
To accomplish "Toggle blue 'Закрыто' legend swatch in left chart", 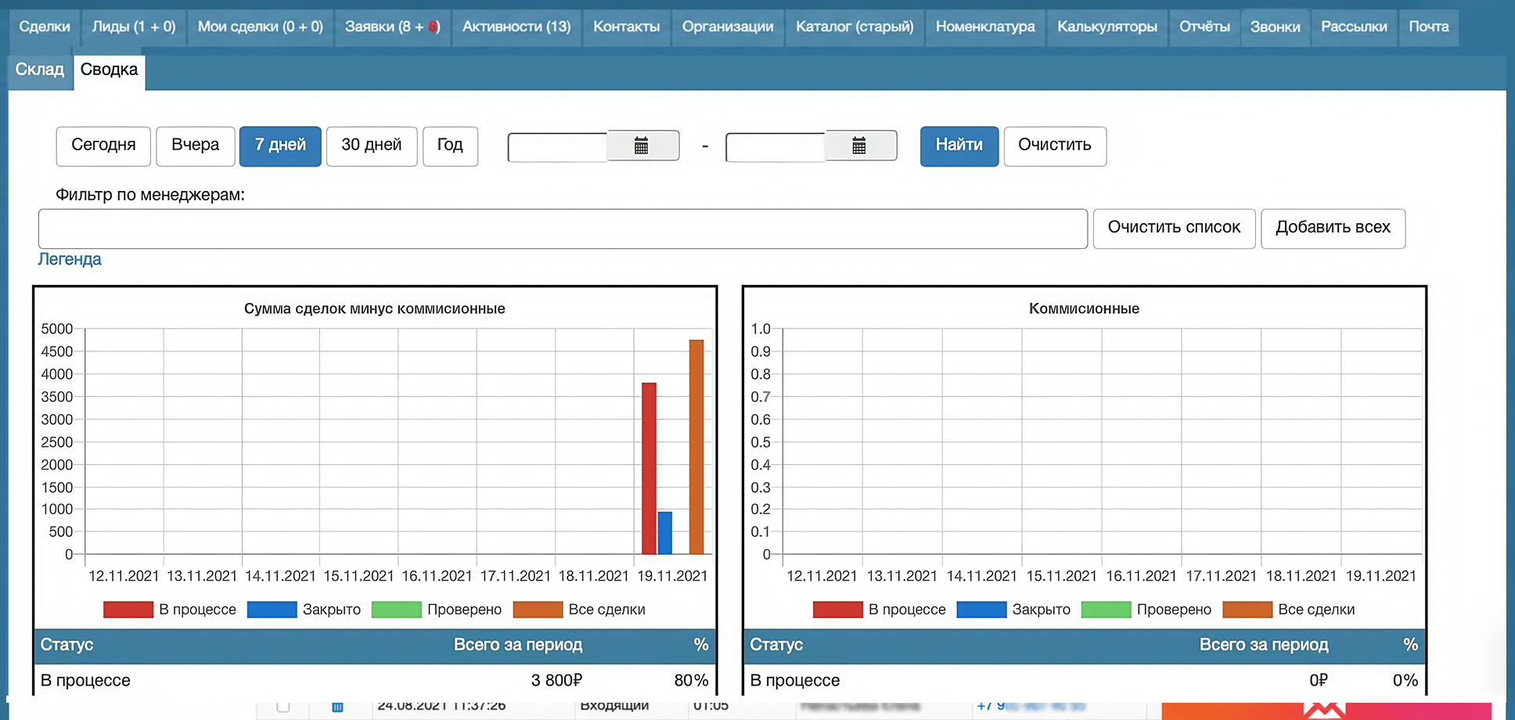I will (272, 610).
